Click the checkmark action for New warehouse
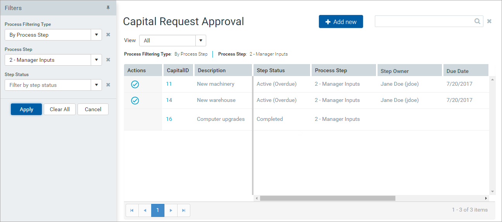The width and height of the screenshot is (502, 222). [135, 100]
